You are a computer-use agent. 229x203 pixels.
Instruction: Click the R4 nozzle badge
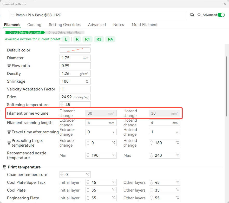(110, 39)
